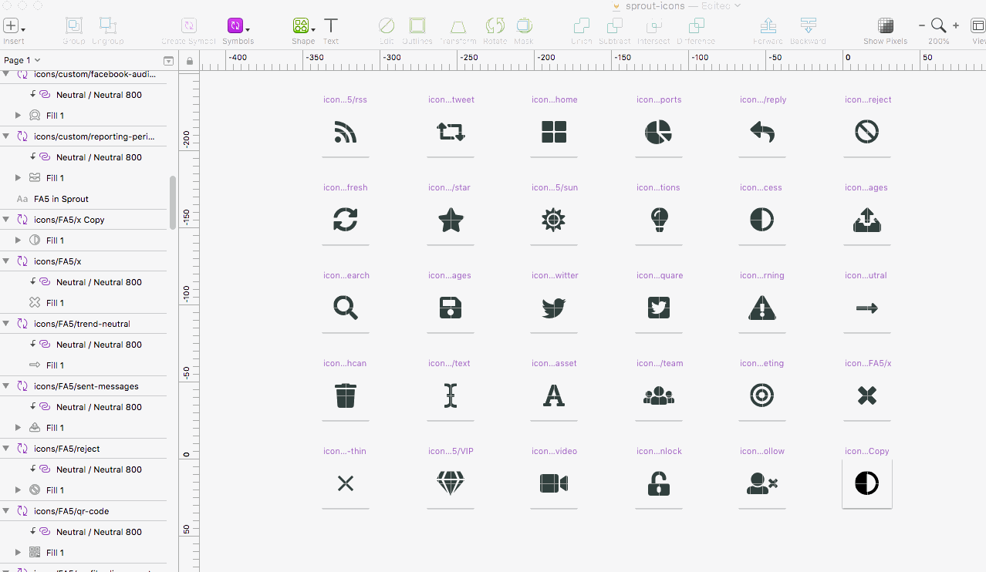Select the team people icon

tap(659, 396)
